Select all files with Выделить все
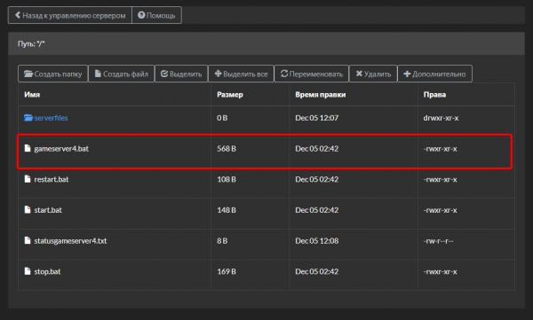Image resolution: width=533 pixels, height=320 pixels. [x=241, y=74]
